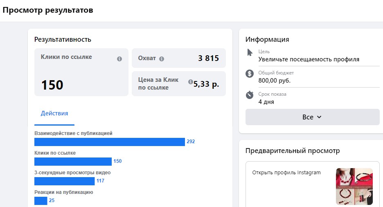The image size is (383, 207).
Task: Click the Взаимодействие с публикацией bar
Action: tap(110, 142)
